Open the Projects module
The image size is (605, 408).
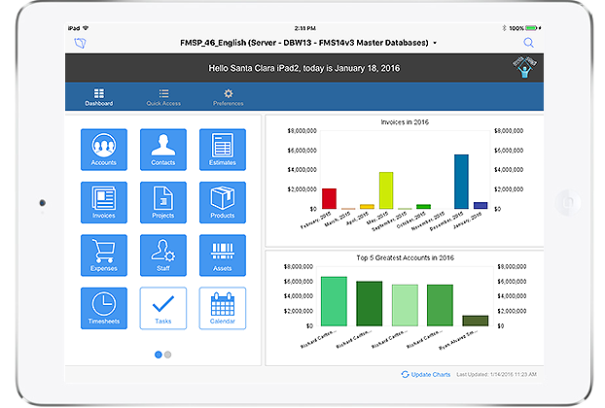coord(163,202)
